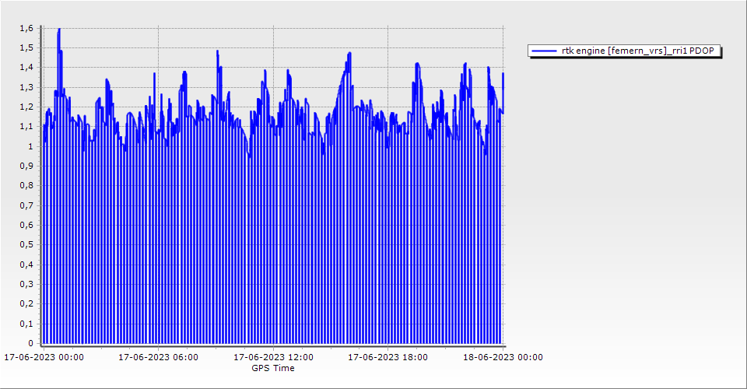
Task: Click the '17-06-2023 12:00' time label
Action: coord(274,358)
